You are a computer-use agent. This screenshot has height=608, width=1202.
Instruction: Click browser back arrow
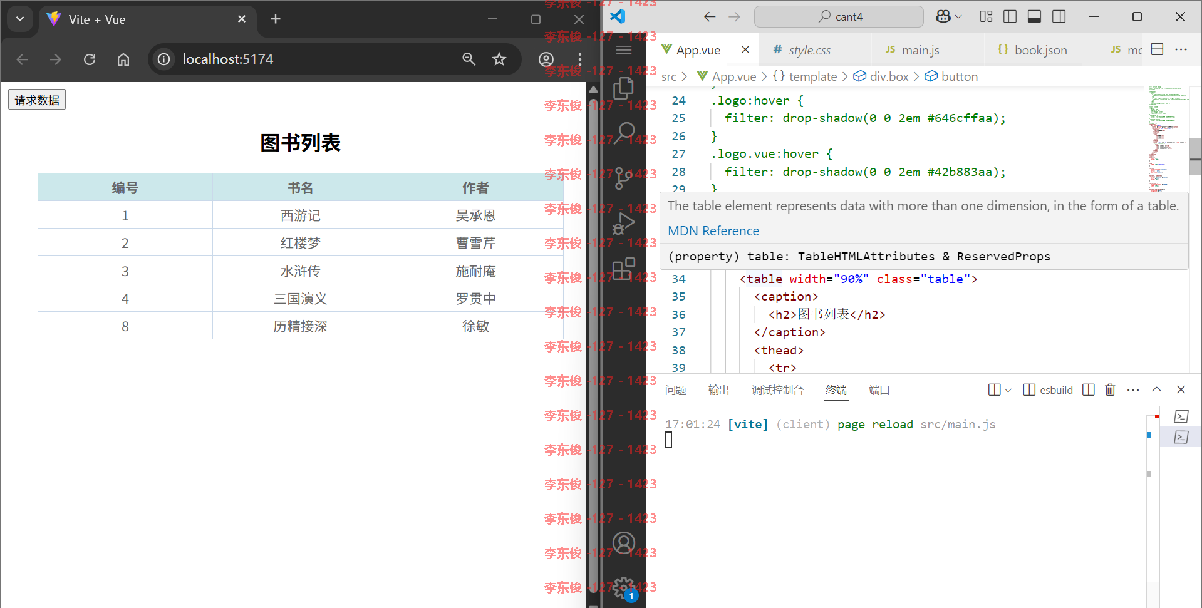[x=23, y=59]
